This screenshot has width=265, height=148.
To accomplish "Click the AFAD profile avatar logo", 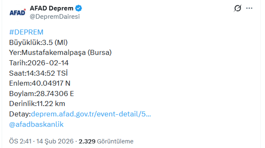I will click(17, 13).
